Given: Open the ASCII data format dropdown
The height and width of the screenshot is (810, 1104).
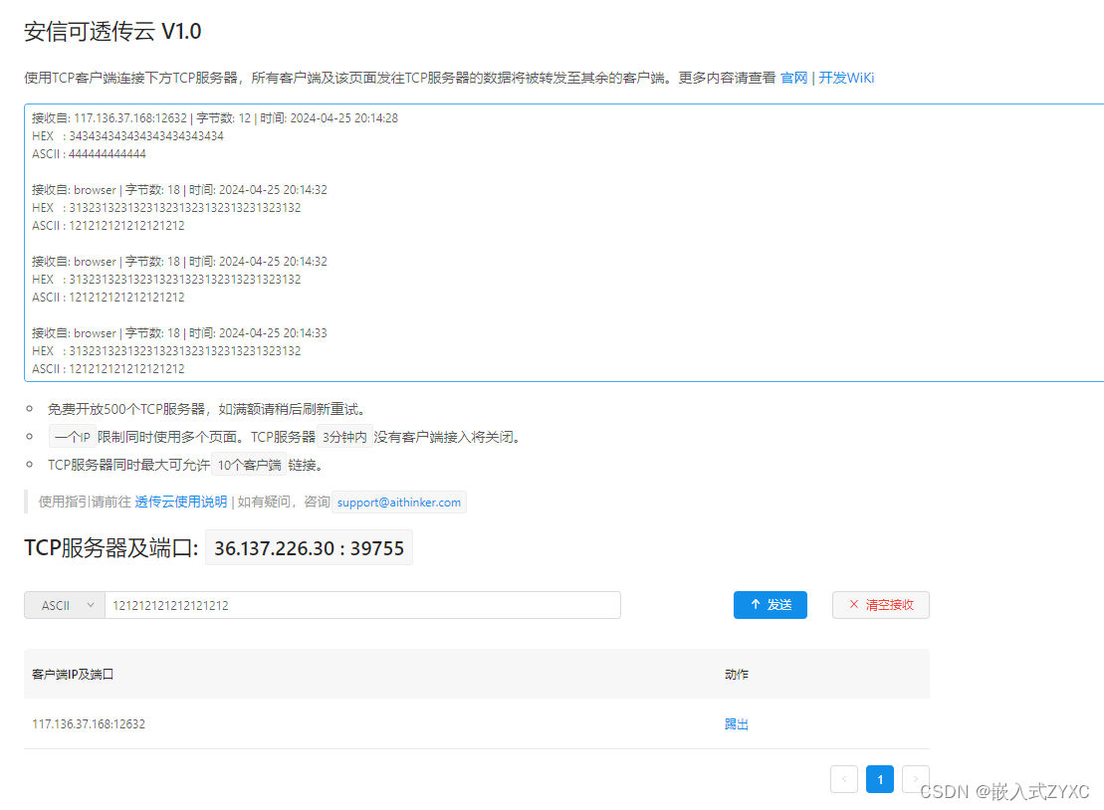Looking at the screenshot, I should click(64, 605).
